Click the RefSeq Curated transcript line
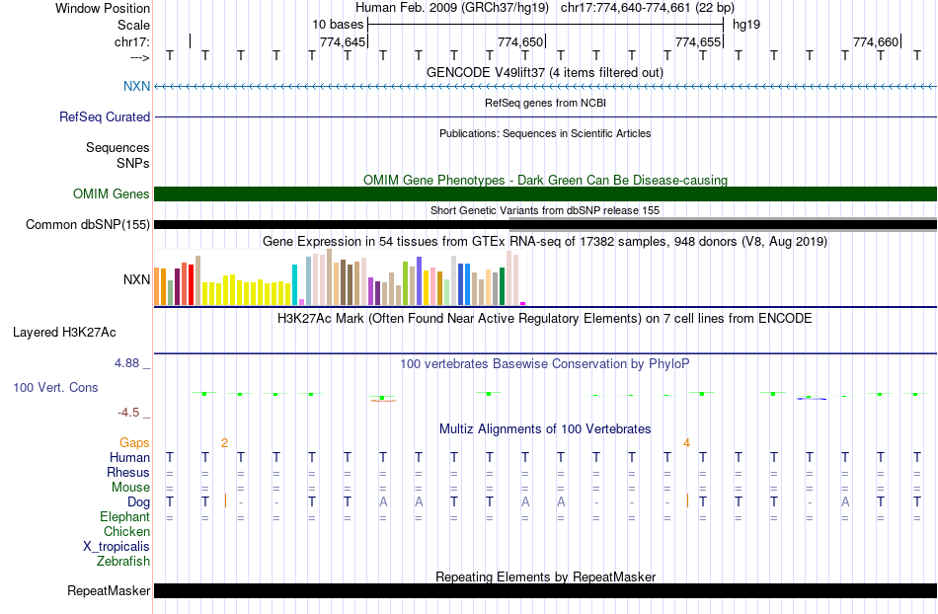Screen dimensions: 938x614 coord(546,116)
